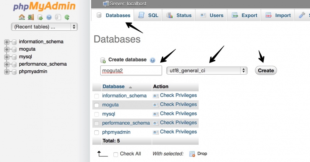The image size is (310, 162).
Task: Open the Query window icon
Action: tap(40, 17)
